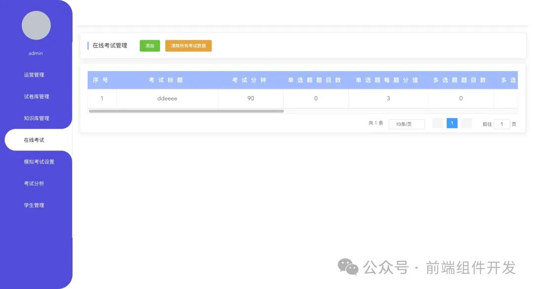The width and height of the screenshot is (533, 289).
Task: Click the 90 minutes cell
Action: [x=251, y=99]
